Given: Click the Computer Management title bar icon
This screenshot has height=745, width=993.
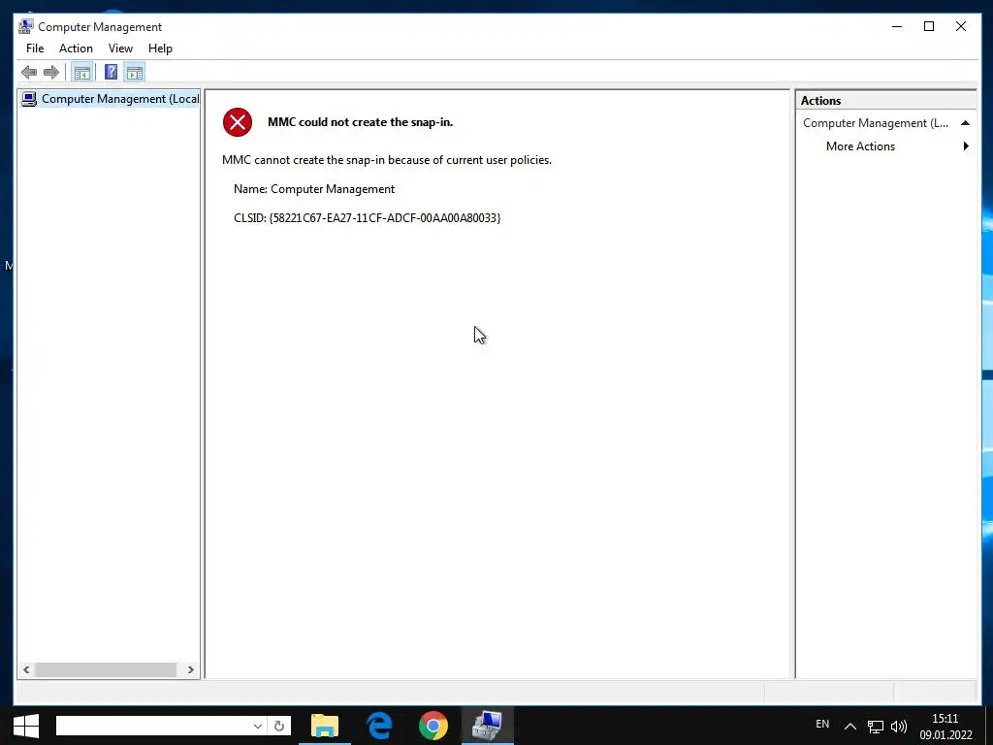Looking at the screenshot, I should pyautogui.click(x=26, y=26).
